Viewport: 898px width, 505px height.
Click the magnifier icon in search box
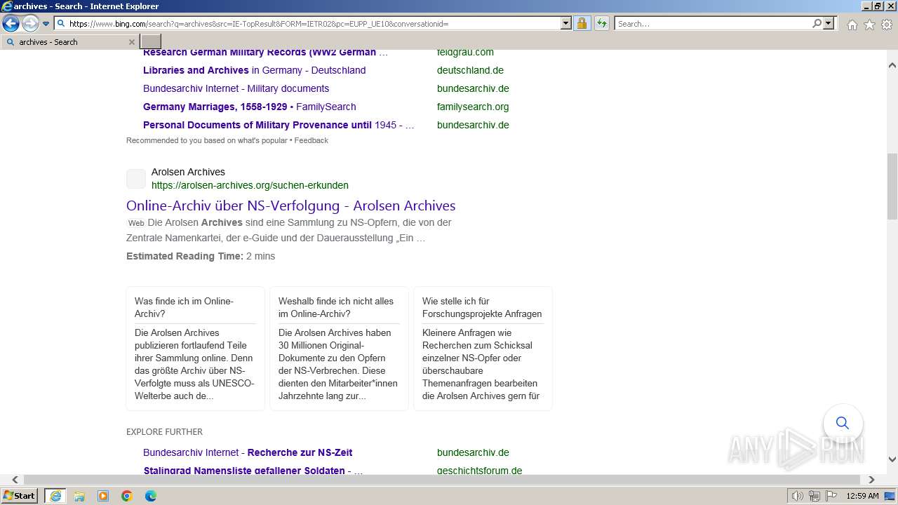(817, 23)
